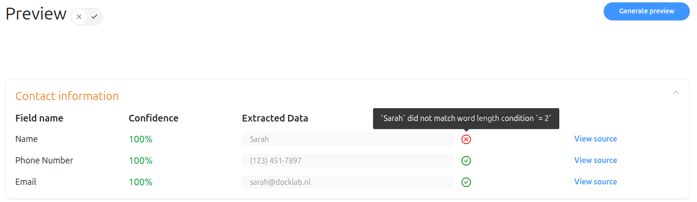Click the word length condition tooltip

coord(466,119)
